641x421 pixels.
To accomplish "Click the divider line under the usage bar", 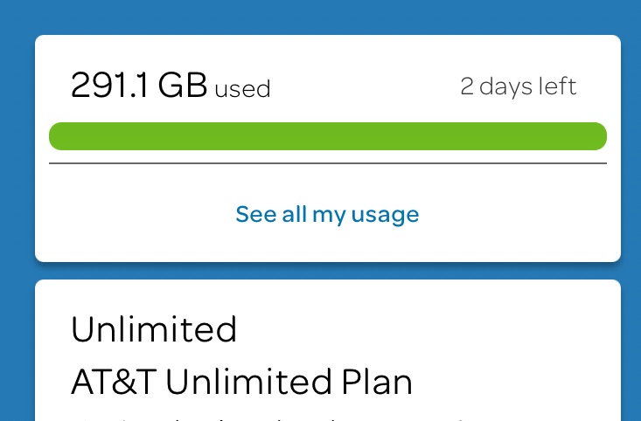I will [327, 163].
